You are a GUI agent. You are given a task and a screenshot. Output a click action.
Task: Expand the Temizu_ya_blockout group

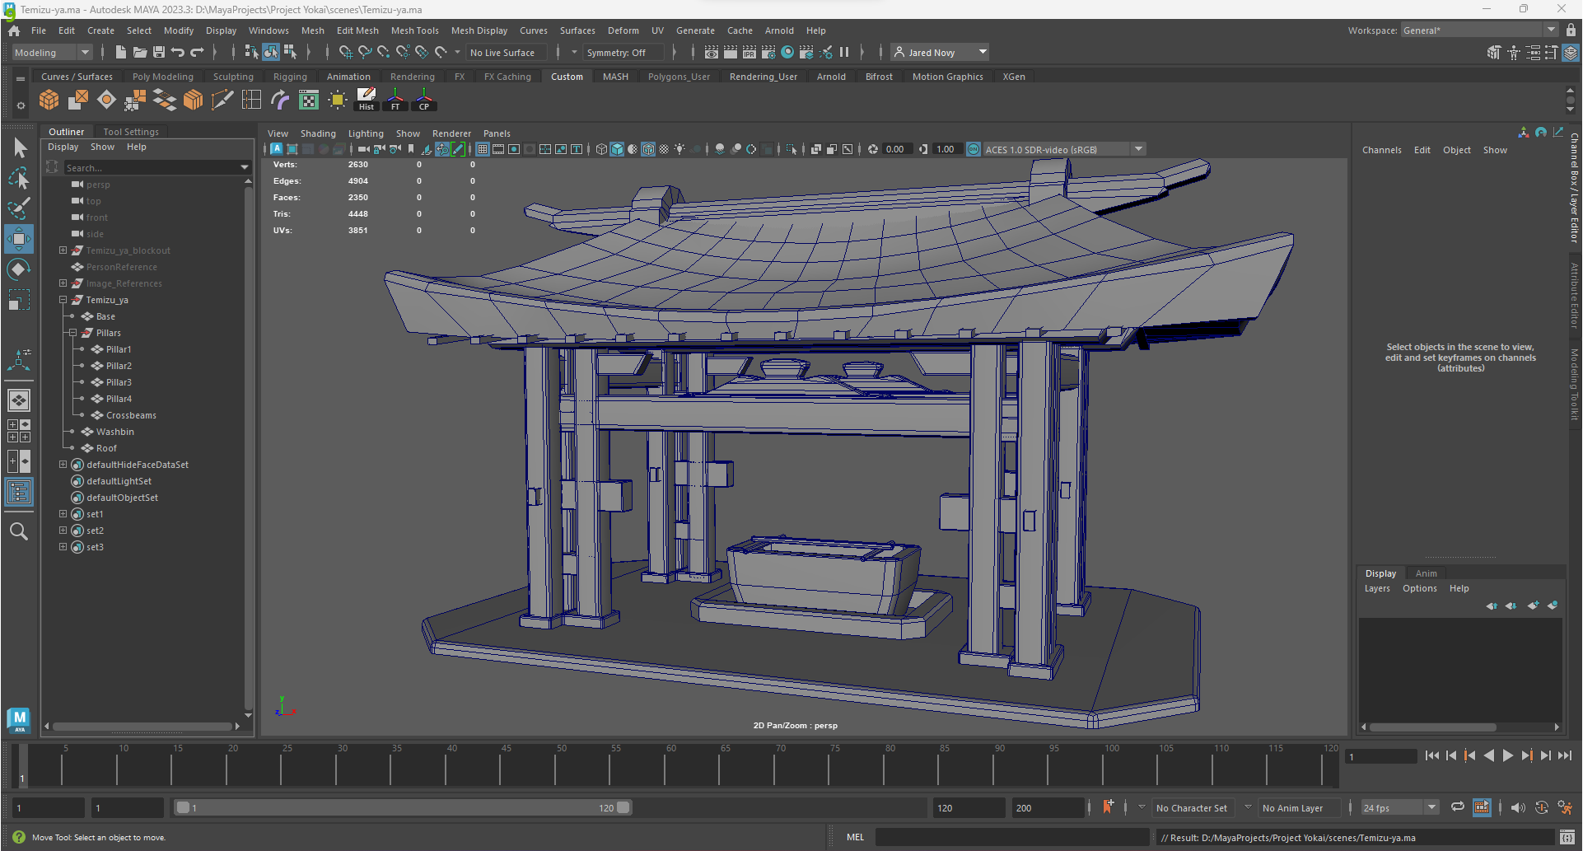click(x=63, y=250)
